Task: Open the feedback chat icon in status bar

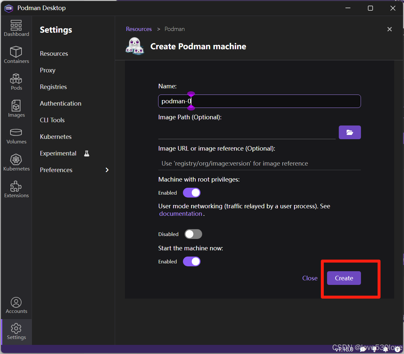Action: (x=363, y=349)
